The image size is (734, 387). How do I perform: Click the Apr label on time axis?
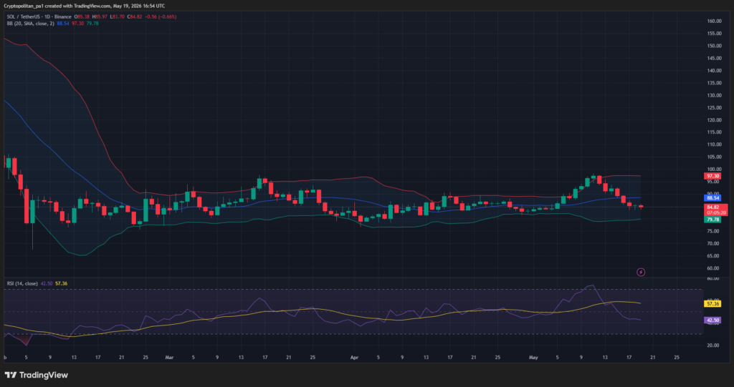coord(354,358)
